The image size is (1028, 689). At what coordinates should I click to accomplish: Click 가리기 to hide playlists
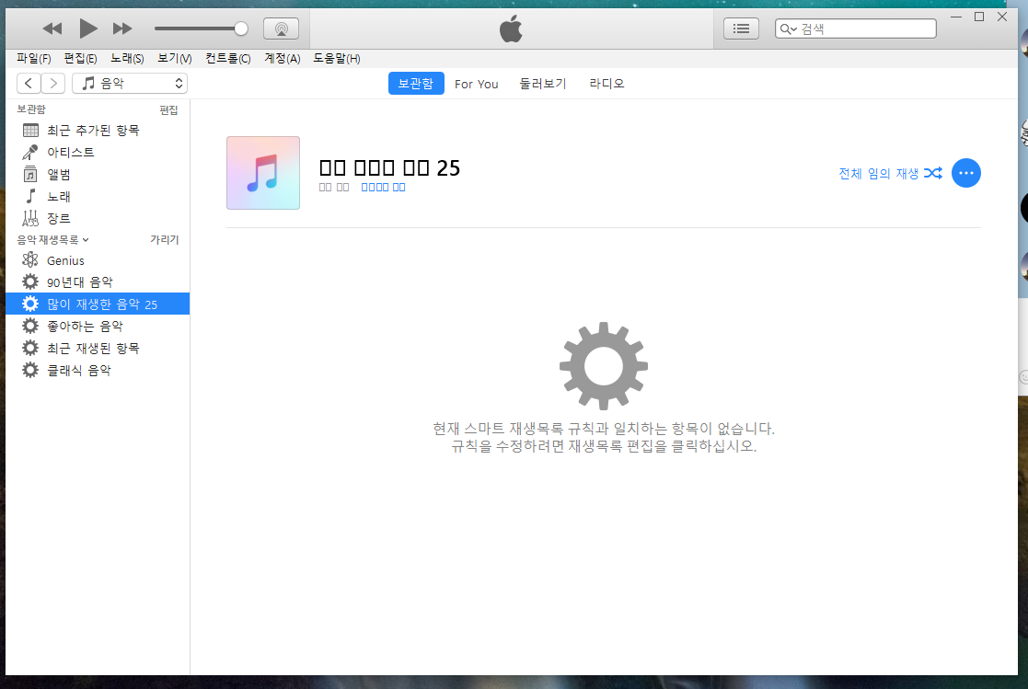(x=164, y=240)
